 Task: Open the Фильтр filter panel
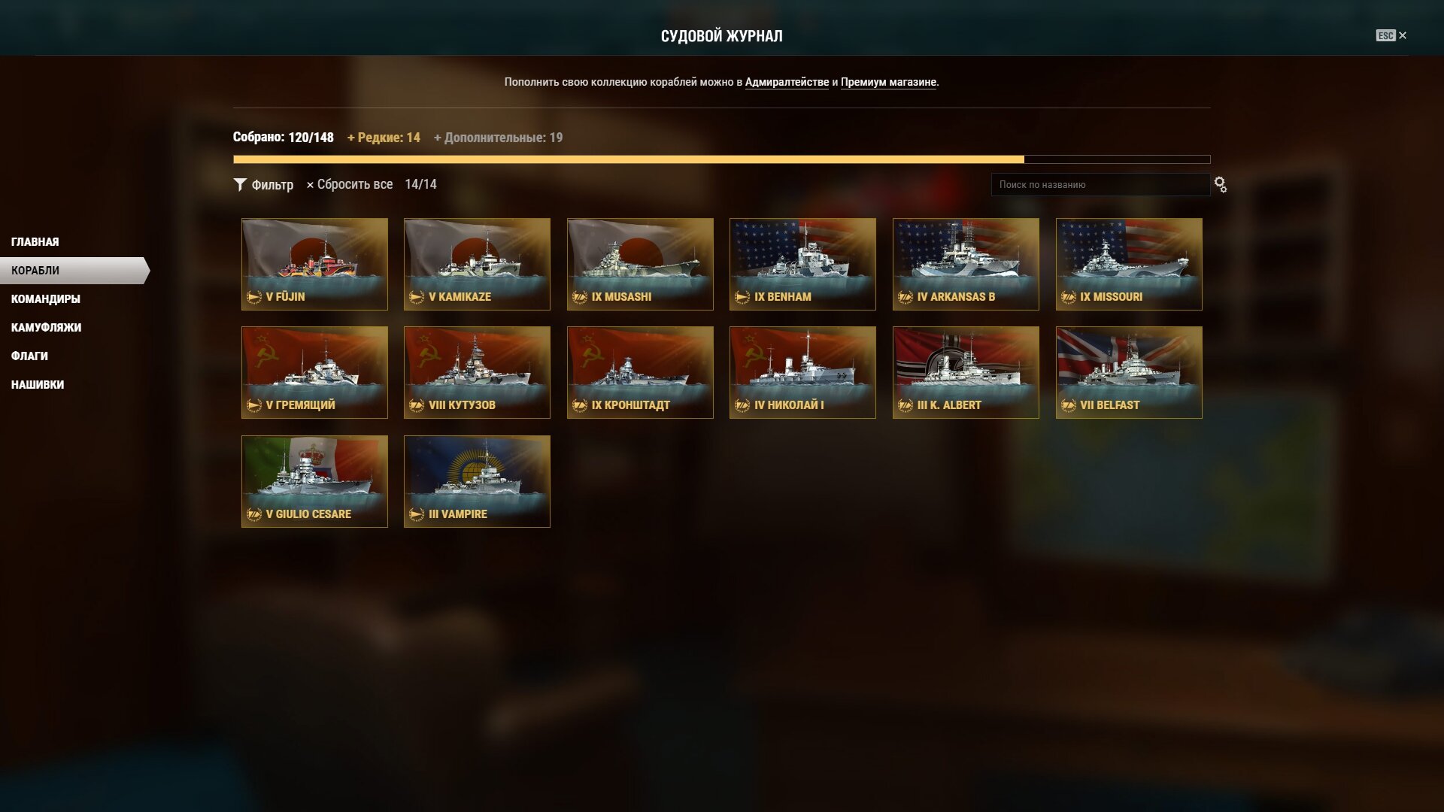tap(263, 185)
